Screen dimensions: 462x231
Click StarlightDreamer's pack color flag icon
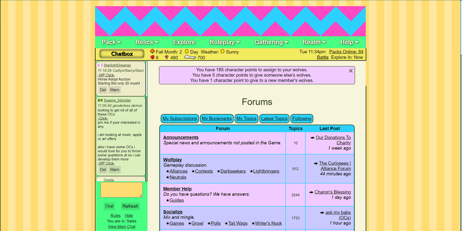point(100,65)
